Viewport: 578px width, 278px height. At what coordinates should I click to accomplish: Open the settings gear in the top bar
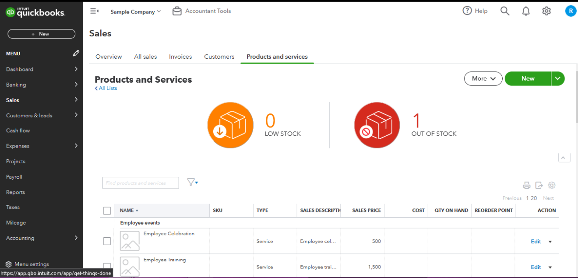click(546, 11)
